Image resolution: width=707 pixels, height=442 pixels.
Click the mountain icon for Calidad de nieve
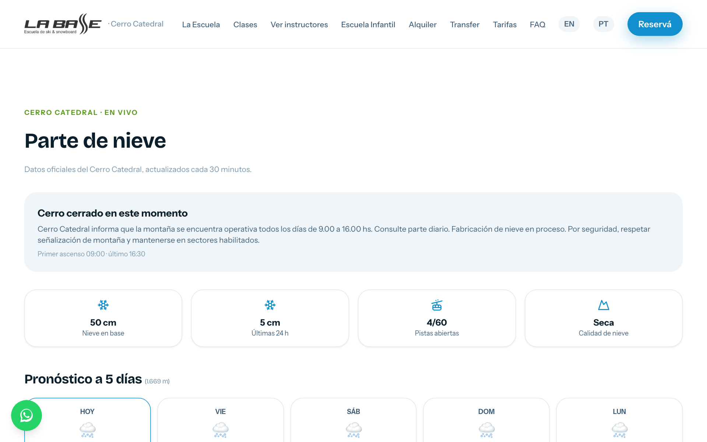pyautogui.click(x=604, y=305)
